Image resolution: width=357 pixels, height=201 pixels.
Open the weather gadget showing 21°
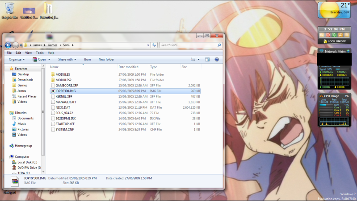pyautogui.click(x=334, y=10)
